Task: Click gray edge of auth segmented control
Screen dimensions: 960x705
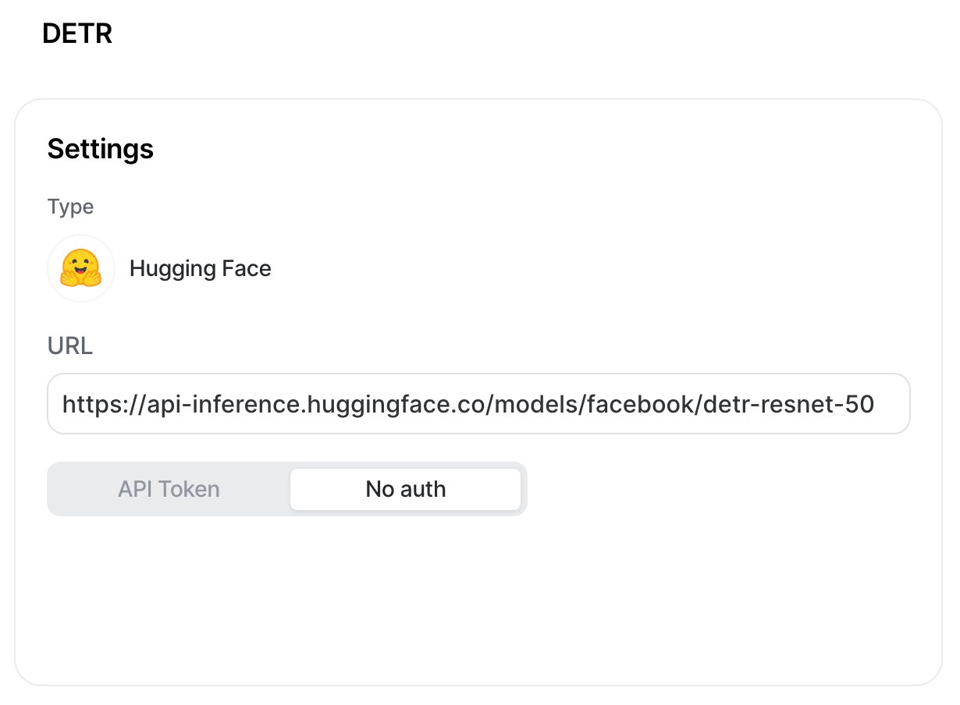Action: pos(524,489)
